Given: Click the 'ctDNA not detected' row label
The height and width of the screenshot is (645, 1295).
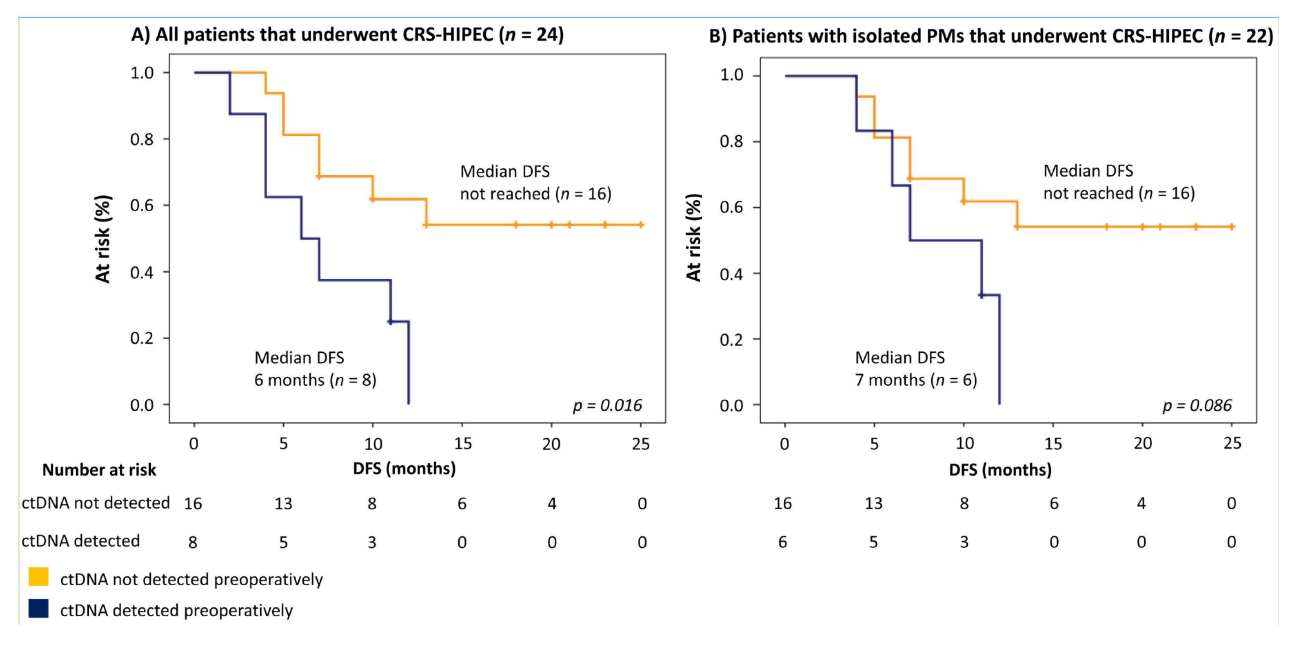Looking at the screenshot, I should (96, 503).
